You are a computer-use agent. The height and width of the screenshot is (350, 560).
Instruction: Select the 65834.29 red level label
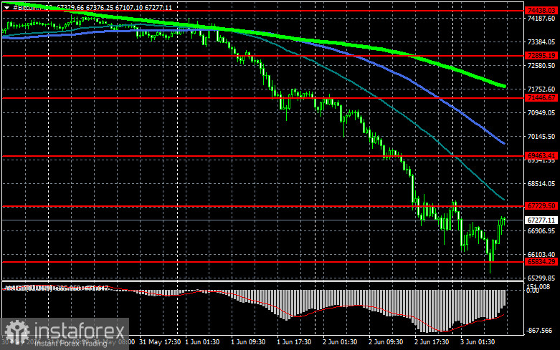(541, 262)
